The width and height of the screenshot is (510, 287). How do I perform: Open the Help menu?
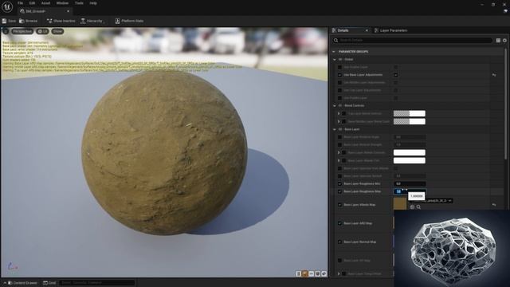click(x=93, y=3)
